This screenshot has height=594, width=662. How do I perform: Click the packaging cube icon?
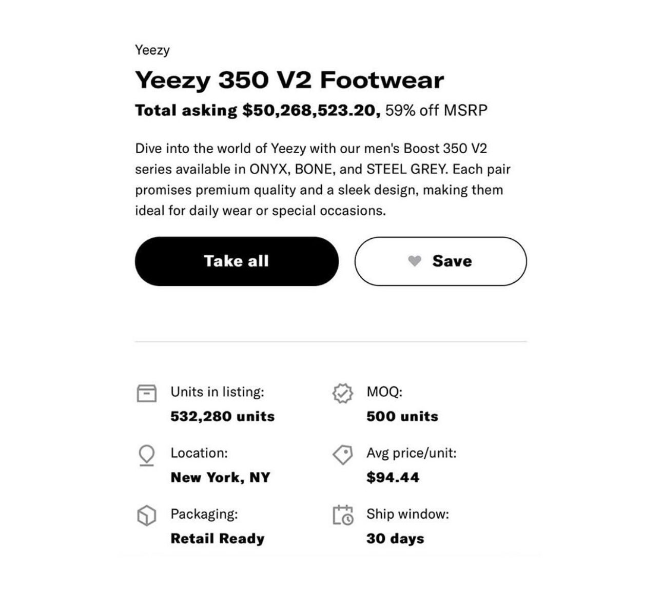coord(147,515)
